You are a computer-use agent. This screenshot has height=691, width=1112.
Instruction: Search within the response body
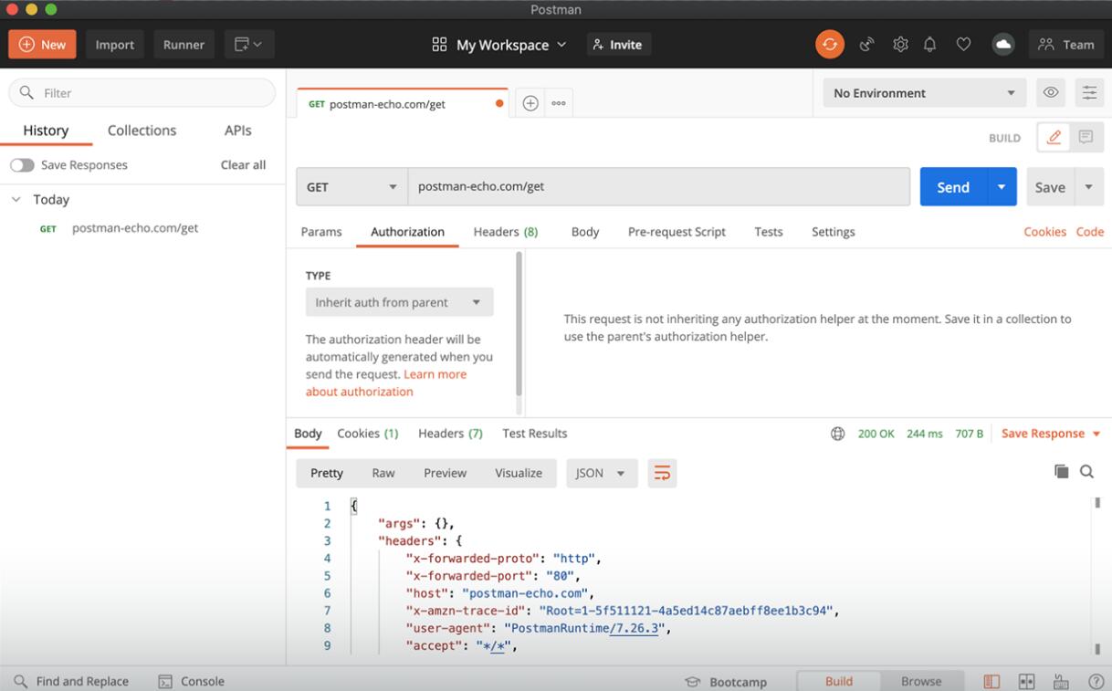coord(1086,471)
